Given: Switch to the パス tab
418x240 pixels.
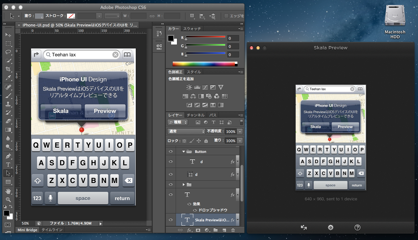Looking at the screenshot, I should [213, 115].
